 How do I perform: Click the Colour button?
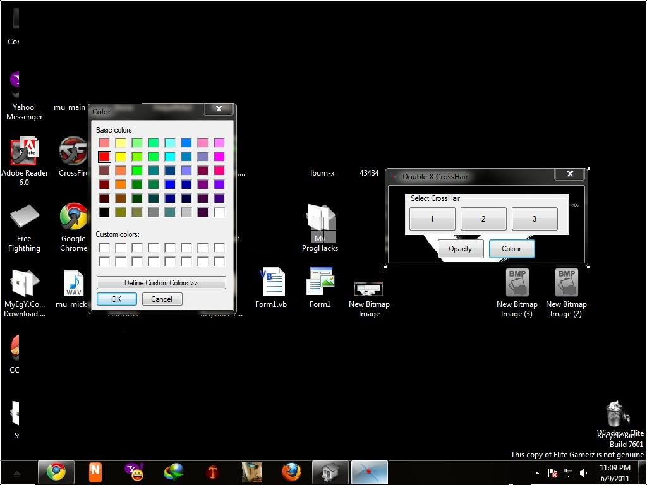[x=512, y=249]
